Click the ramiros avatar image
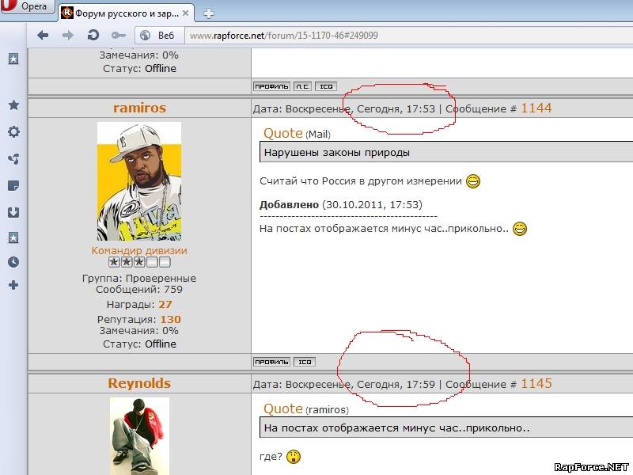Viewport: 633px width, 475px height. point(139,181)
